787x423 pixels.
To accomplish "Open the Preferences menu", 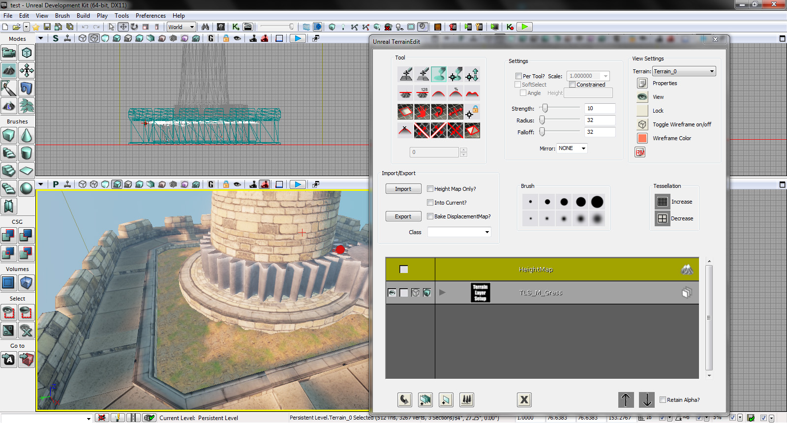I will [151, 16].
